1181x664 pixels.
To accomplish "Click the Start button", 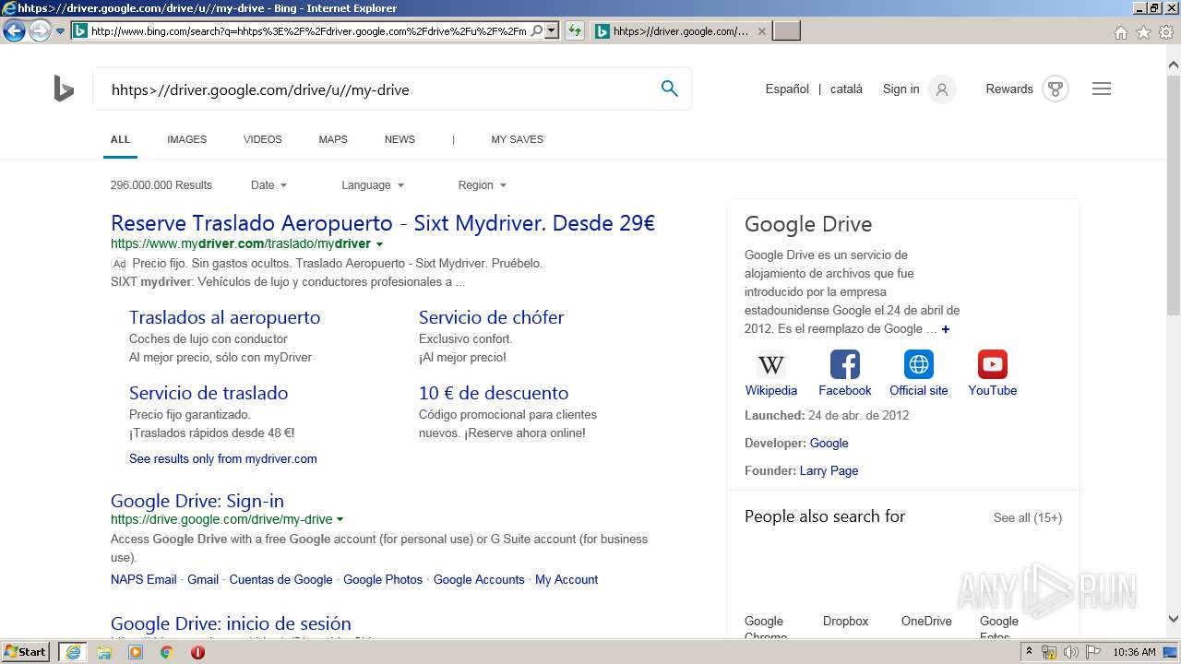I will click(26, 652).
